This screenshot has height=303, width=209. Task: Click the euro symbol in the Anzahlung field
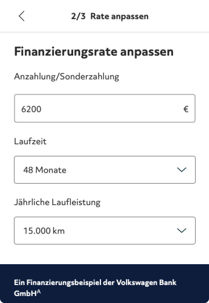click(186, 109)
